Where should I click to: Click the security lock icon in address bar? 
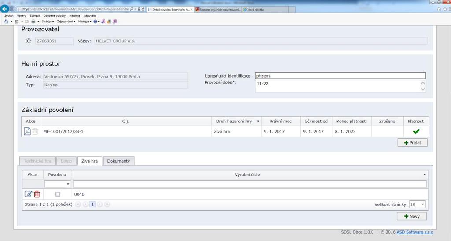[x=139, y=9]
